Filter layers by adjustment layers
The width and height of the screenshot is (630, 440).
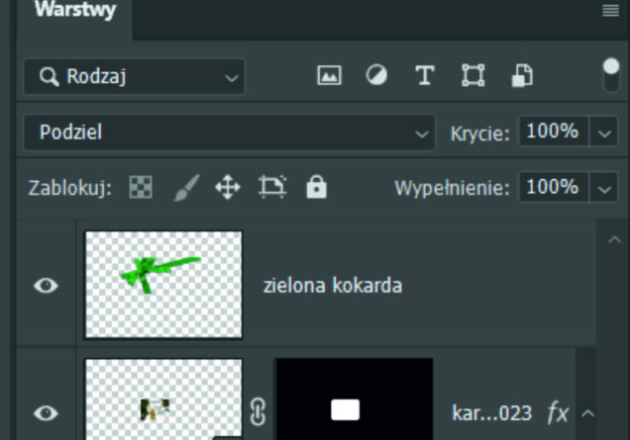[376, 75]
